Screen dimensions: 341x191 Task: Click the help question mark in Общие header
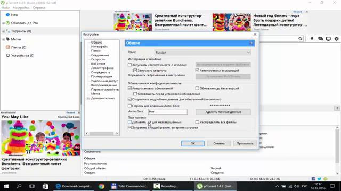coord(251,44)
